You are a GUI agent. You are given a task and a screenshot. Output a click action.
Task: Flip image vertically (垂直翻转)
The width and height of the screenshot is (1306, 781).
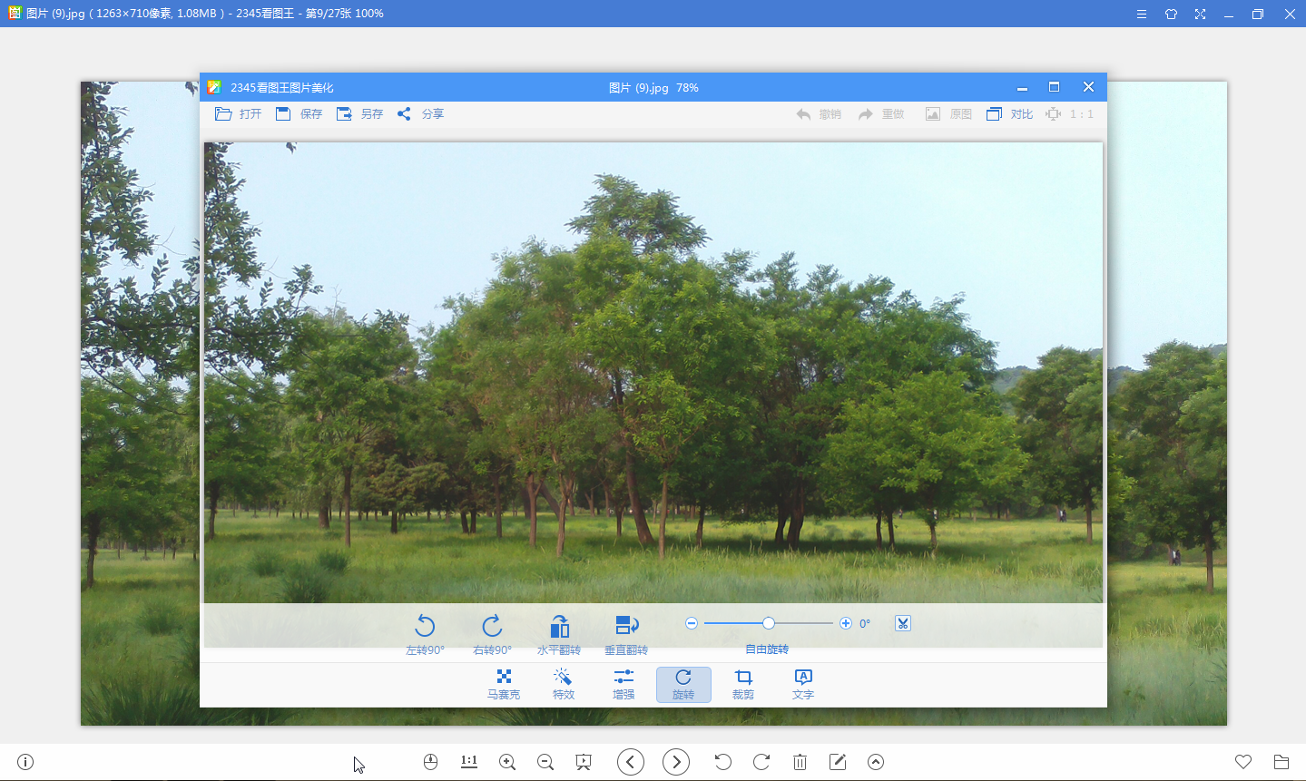(626, 633)
